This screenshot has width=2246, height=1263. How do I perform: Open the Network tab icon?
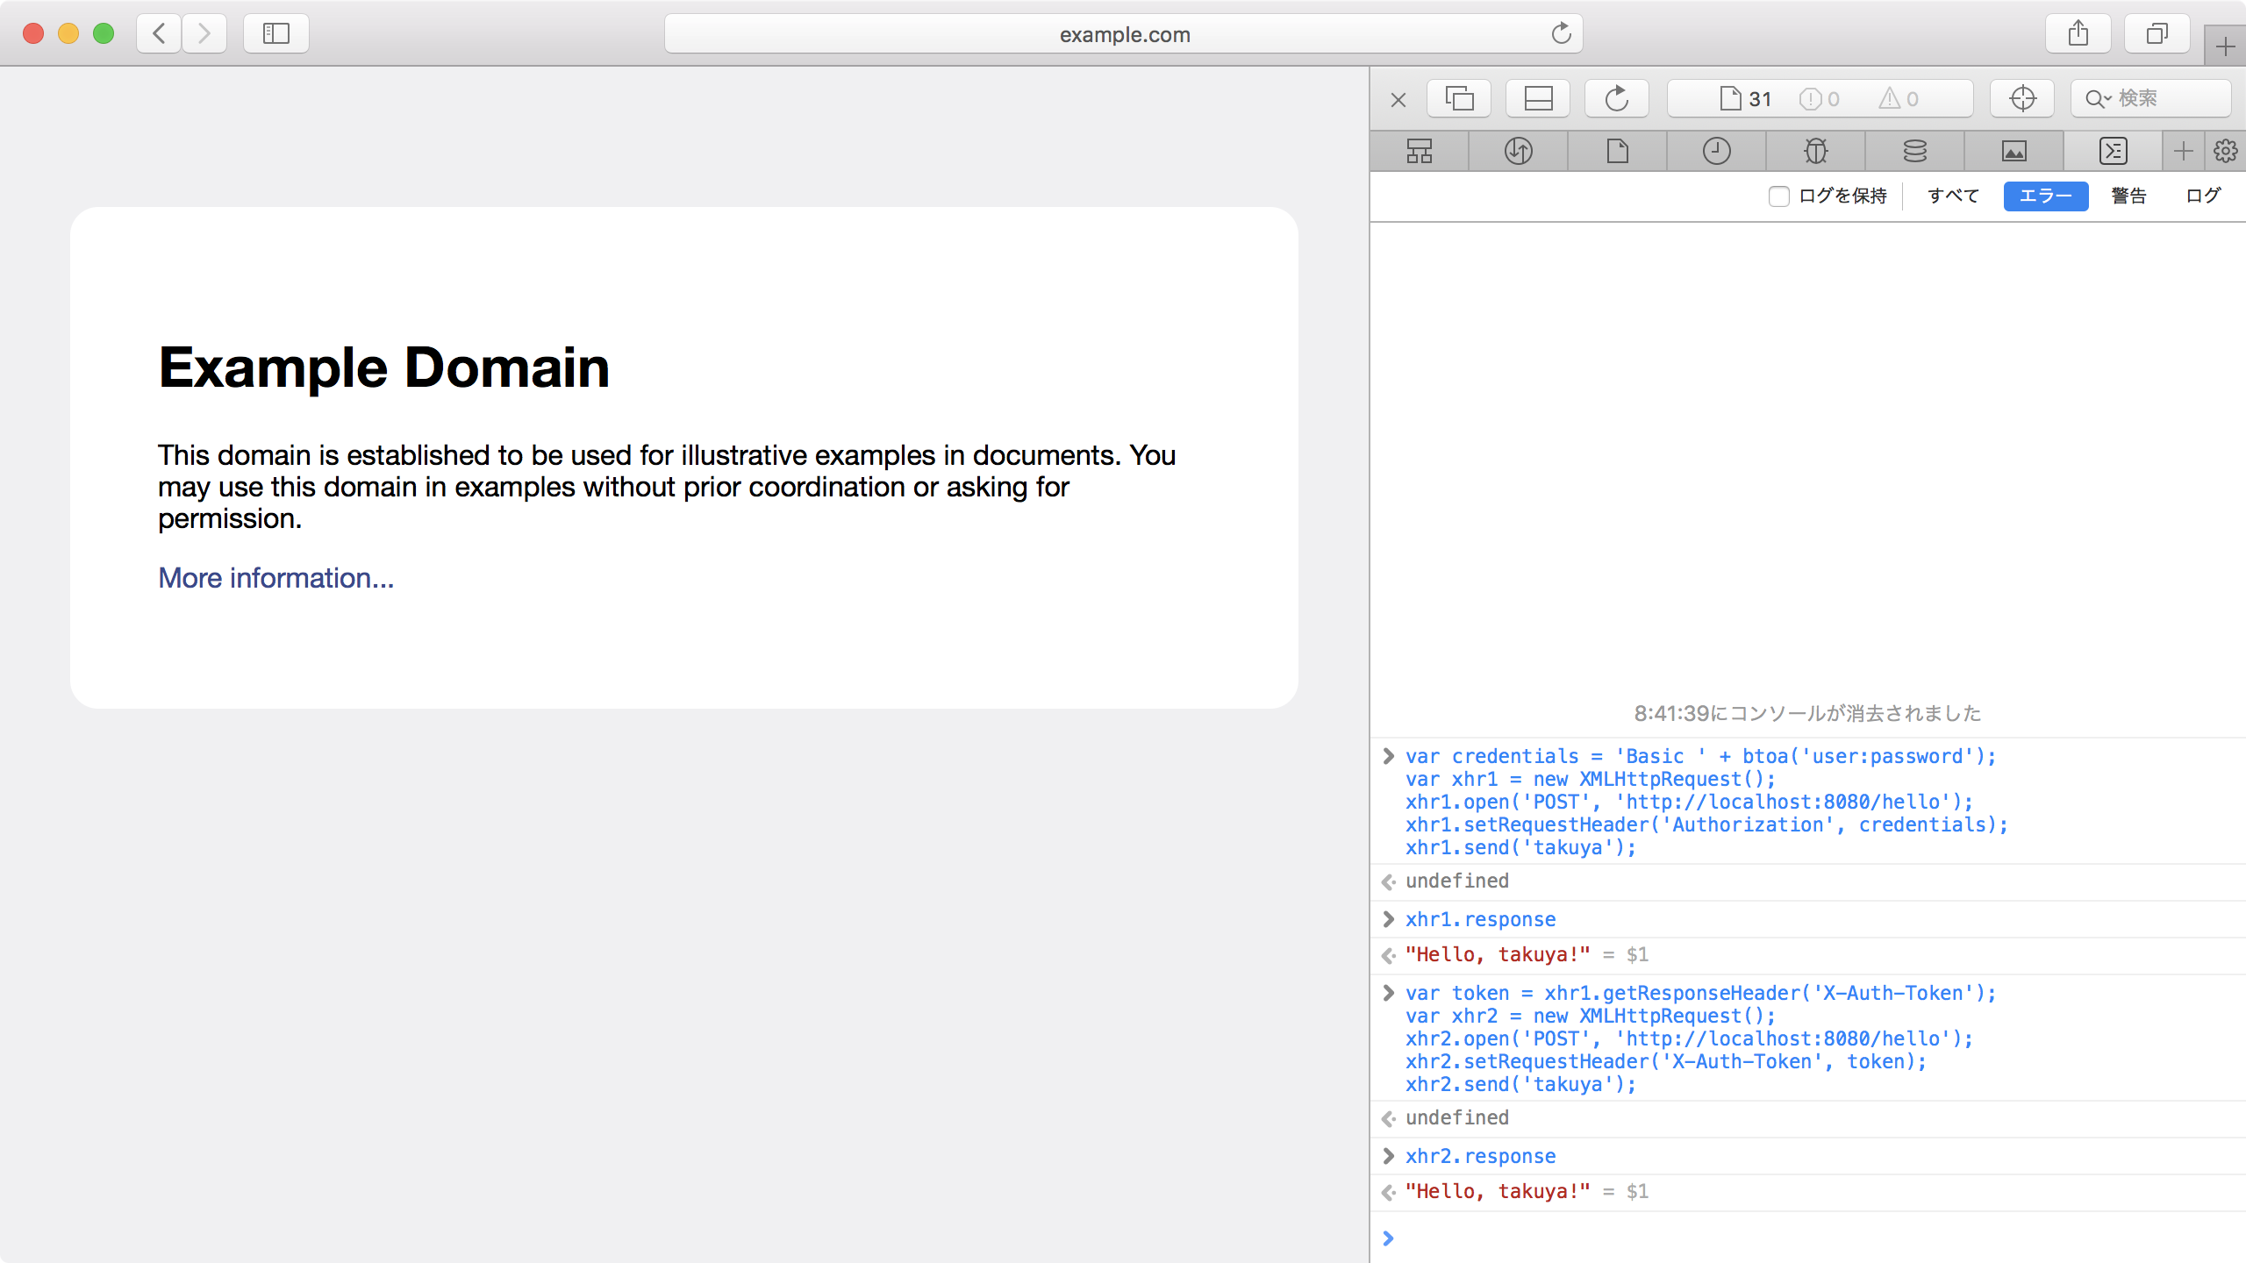[1518, 151]
